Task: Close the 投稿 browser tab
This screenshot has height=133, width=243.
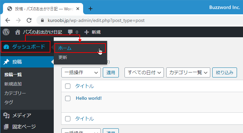Action: [x=78, y=9]
